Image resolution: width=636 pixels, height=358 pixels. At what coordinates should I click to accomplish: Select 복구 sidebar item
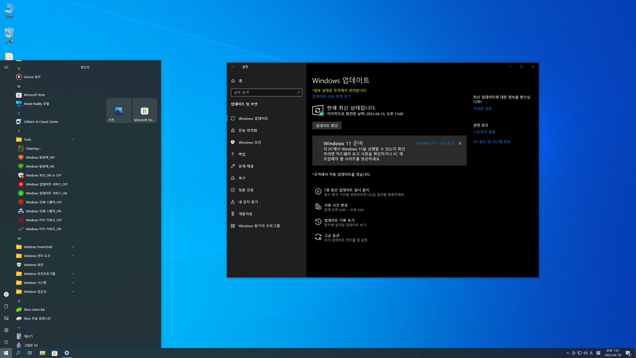click(x=266, y=178)
